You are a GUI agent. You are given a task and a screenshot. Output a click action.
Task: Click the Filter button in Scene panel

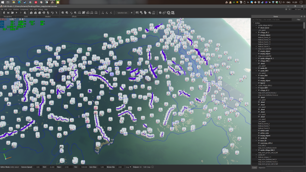point(299,20)
